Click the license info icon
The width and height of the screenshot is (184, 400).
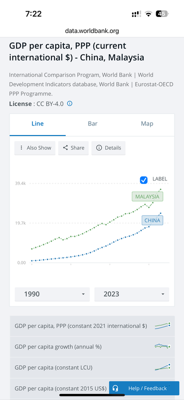click(x=70, y=103)
